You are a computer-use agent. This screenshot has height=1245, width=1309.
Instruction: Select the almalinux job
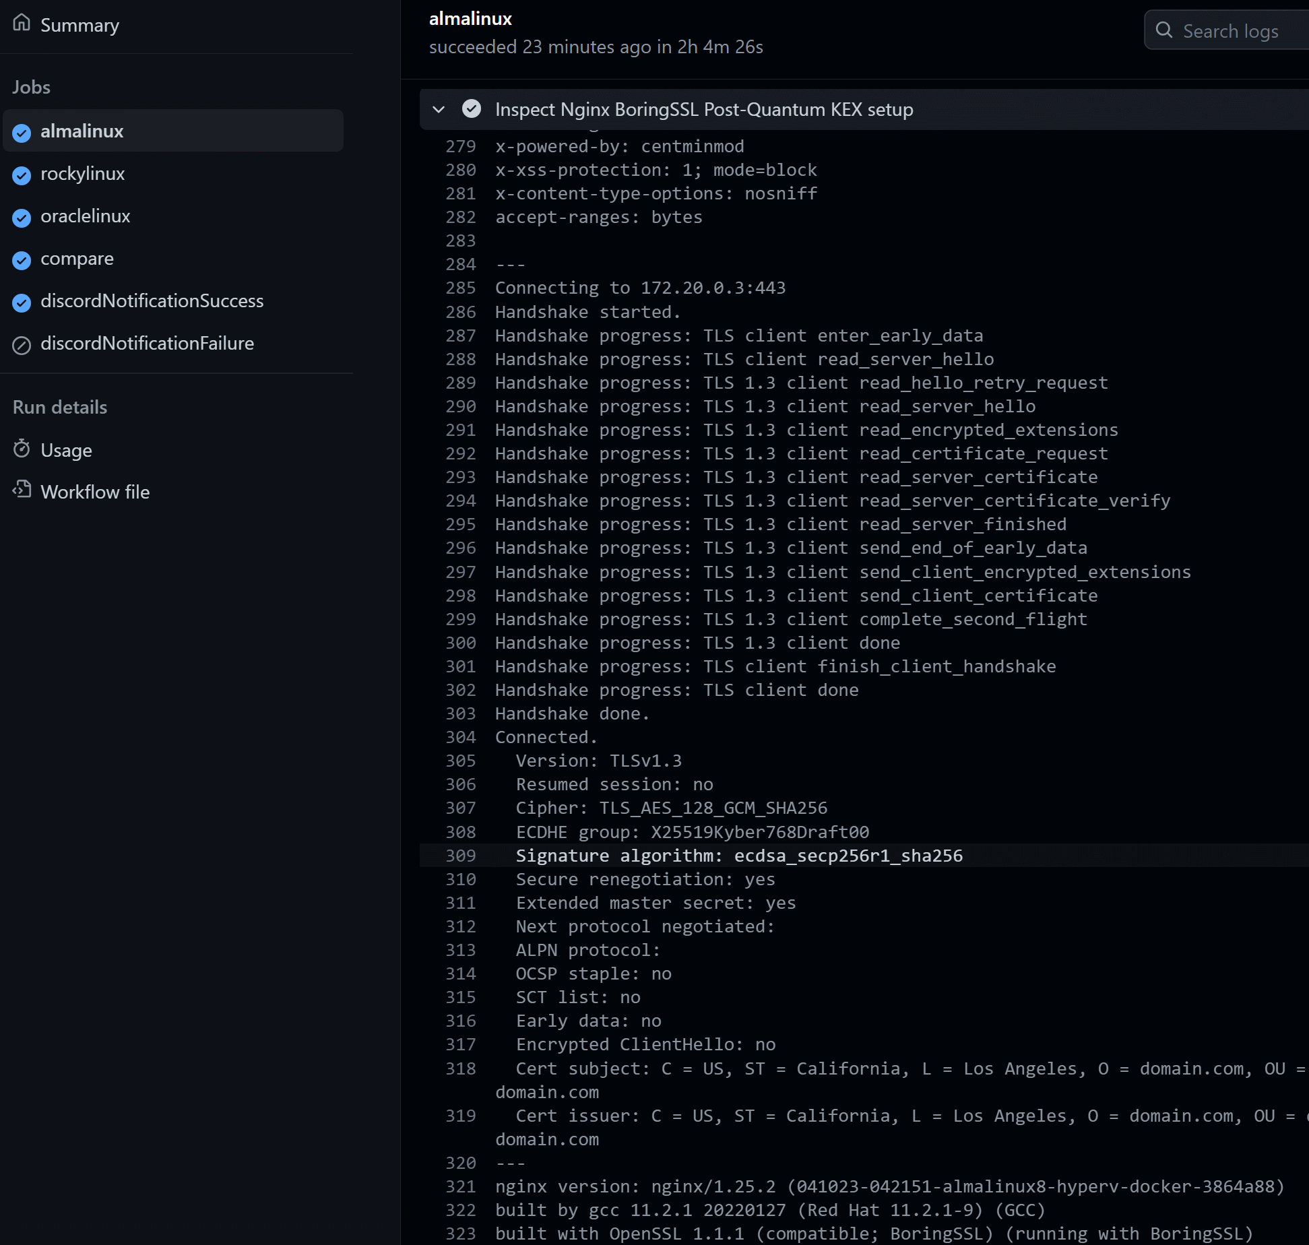point(173,131)
